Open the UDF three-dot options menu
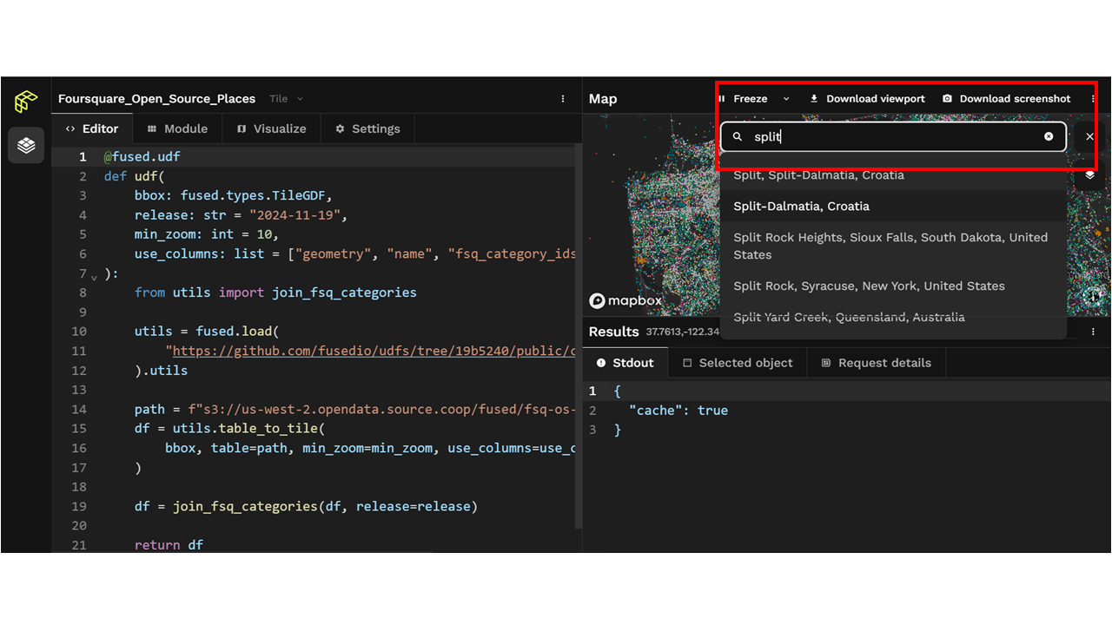The height and width of the screenshot is (625, 1112). click(x=563, y=99)
